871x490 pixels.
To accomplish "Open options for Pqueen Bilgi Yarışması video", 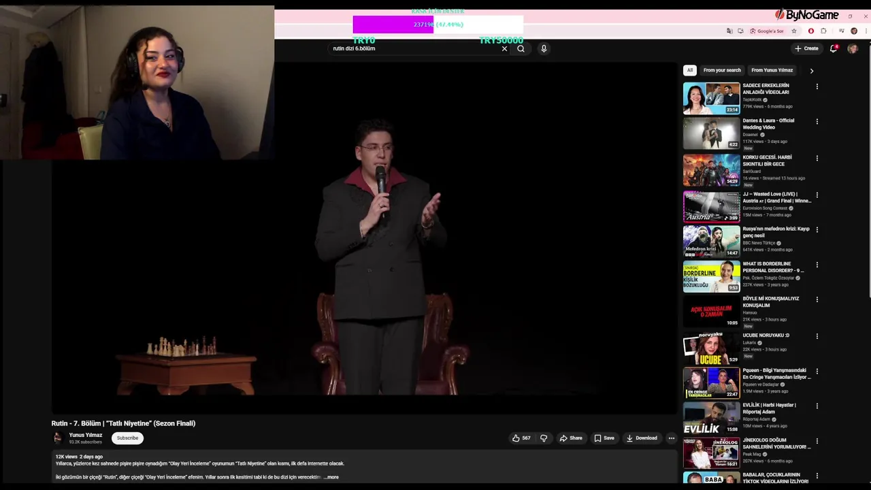I will (817, 372).
